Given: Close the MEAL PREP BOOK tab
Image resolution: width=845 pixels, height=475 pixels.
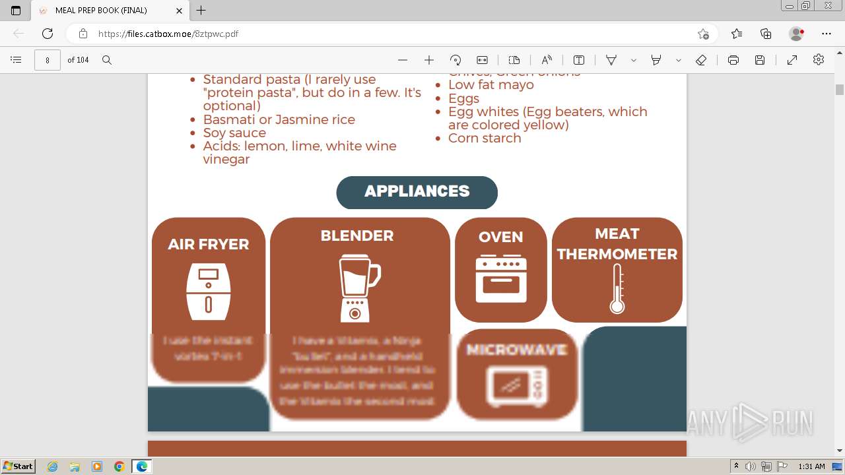Looking at the screenshot, I should click(180, 11).
